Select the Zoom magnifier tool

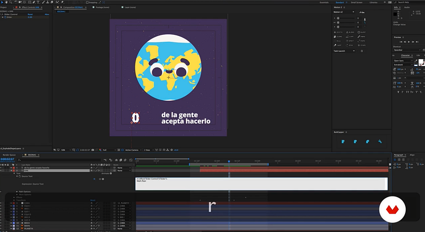(x=11, y=2)
